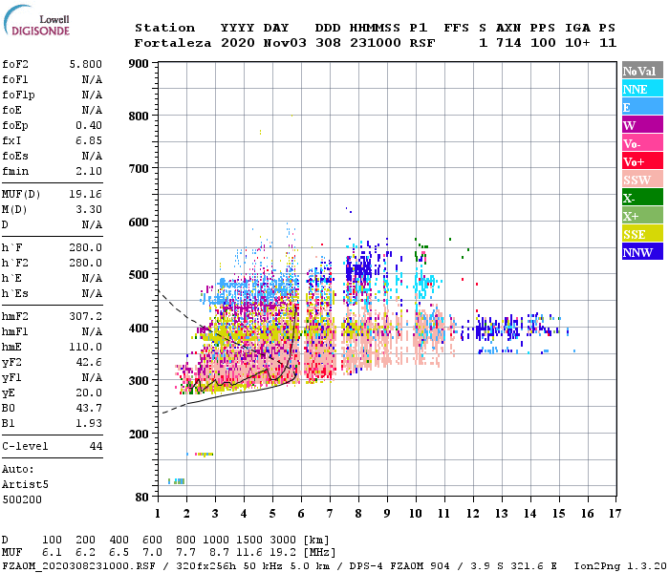The width and height of the screenshot is (669, 573).
Task: Click the foEs N/A value
Action: click(92, 156)
